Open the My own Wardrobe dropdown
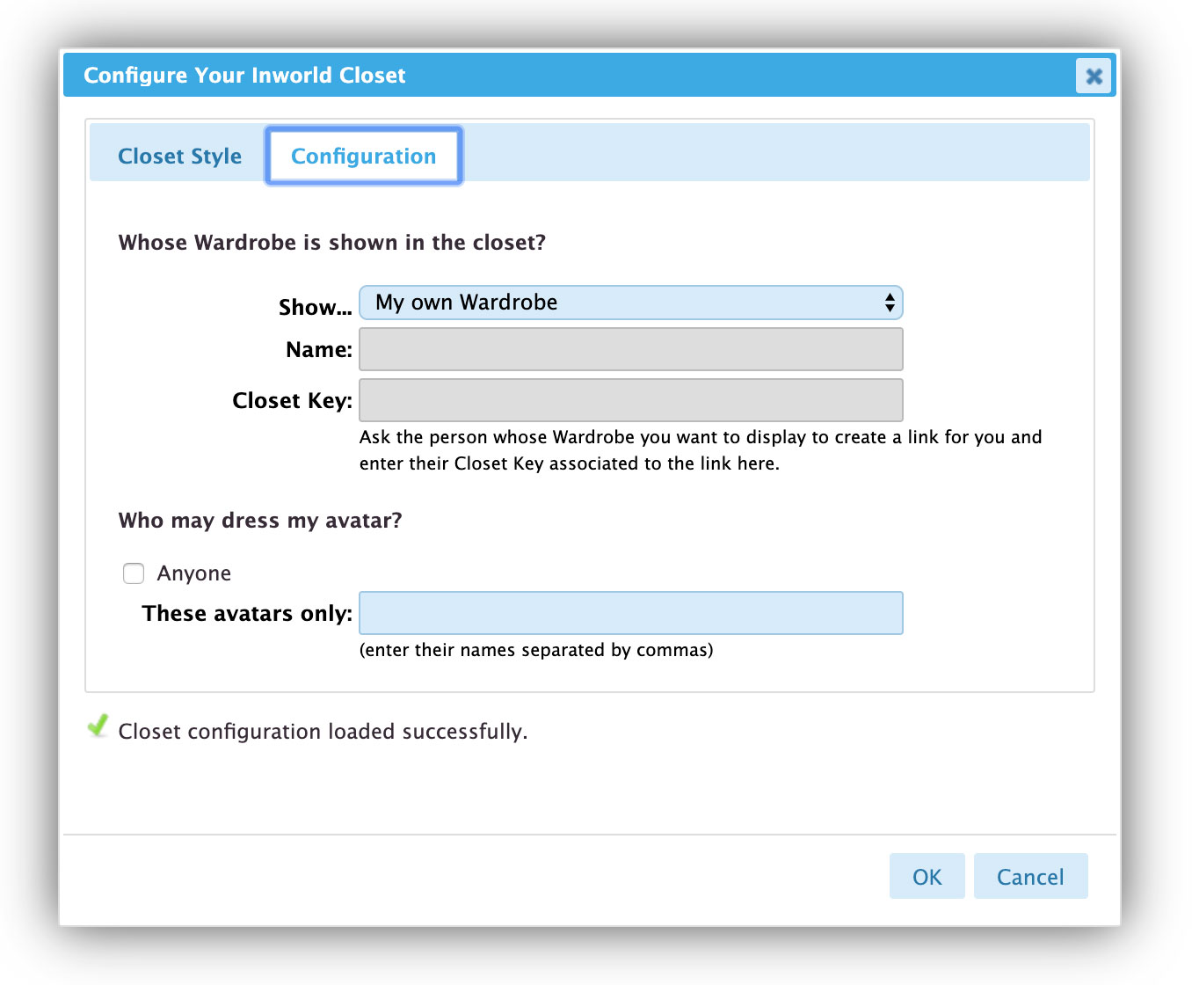Viewport: 1192px width, 985px height. pos(629,303)
